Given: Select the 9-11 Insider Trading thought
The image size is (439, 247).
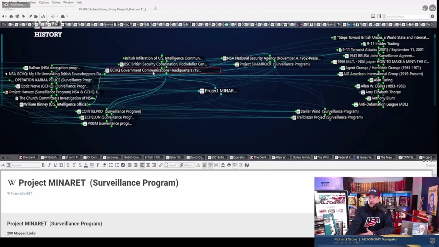Looking at the screenshot, I should 381,44.
